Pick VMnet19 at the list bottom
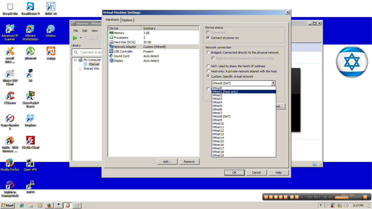372x209 pixels. pos(244,155)
